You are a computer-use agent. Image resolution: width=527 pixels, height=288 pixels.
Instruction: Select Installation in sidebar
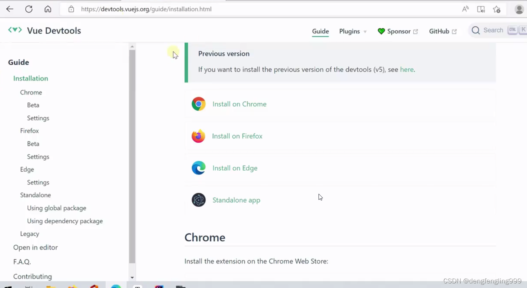31,79
